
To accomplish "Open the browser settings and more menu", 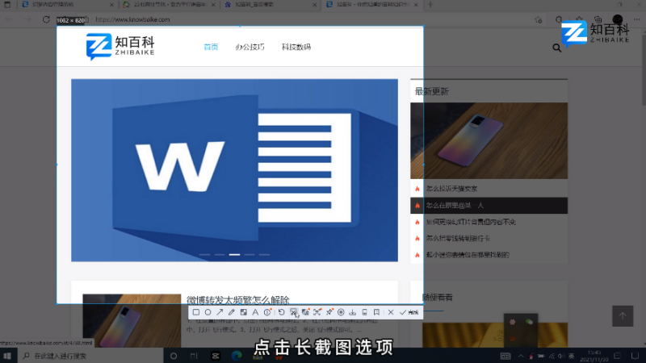I will coord(637,19).
